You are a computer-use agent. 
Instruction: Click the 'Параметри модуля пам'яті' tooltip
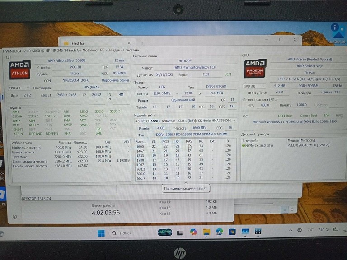click(186, 188)
